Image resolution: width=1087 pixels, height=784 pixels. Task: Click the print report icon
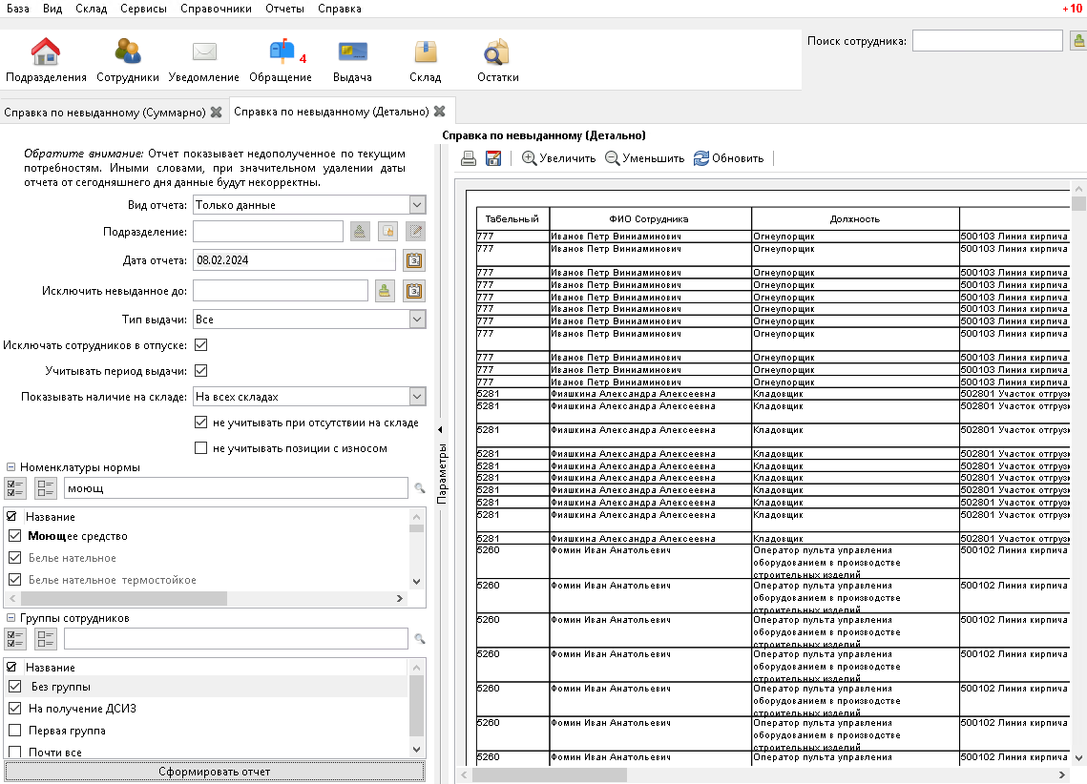pos(469,158)
